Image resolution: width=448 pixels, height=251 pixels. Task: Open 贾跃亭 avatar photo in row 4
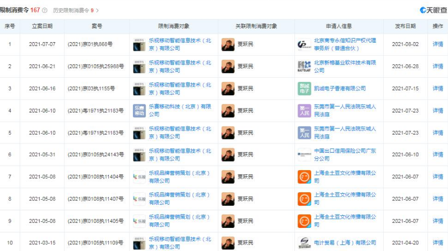tap(228, 110)
